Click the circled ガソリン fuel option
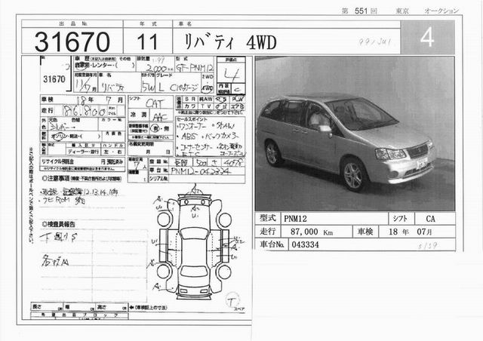 tap(60, 136)
